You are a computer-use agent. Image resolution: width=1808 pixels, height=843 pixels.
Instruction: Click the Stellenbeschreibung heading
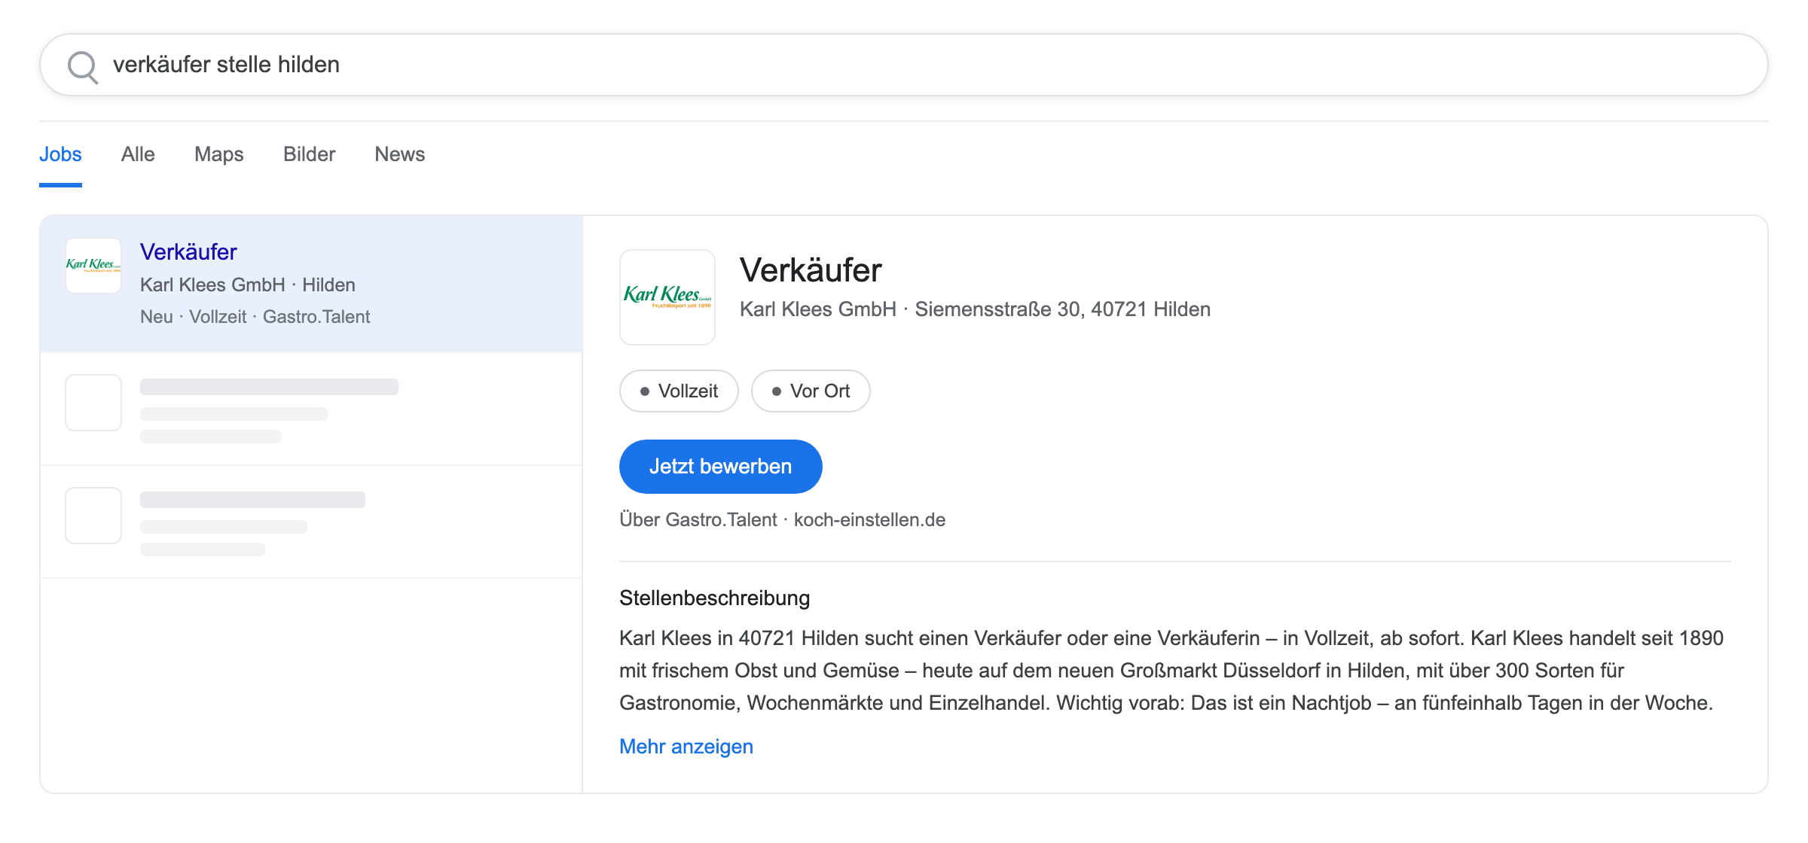pos(715,598)
